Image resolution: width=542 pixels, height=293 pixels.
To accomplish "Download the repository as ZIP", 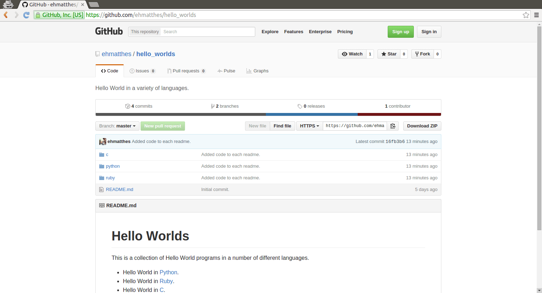I will (422, 126).
